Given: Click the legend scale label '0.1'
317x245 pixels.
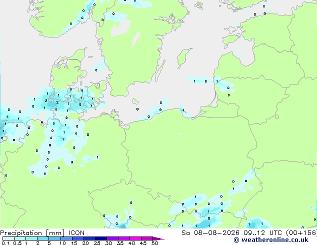Looking at the screenshot, I should click(x=5, y=243).
